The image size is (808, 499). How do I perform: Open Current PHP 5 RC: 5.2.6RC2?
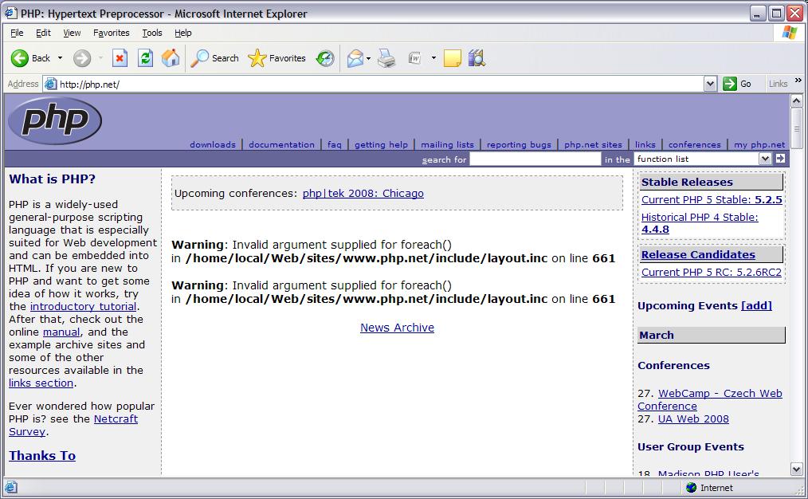point(711,272)
